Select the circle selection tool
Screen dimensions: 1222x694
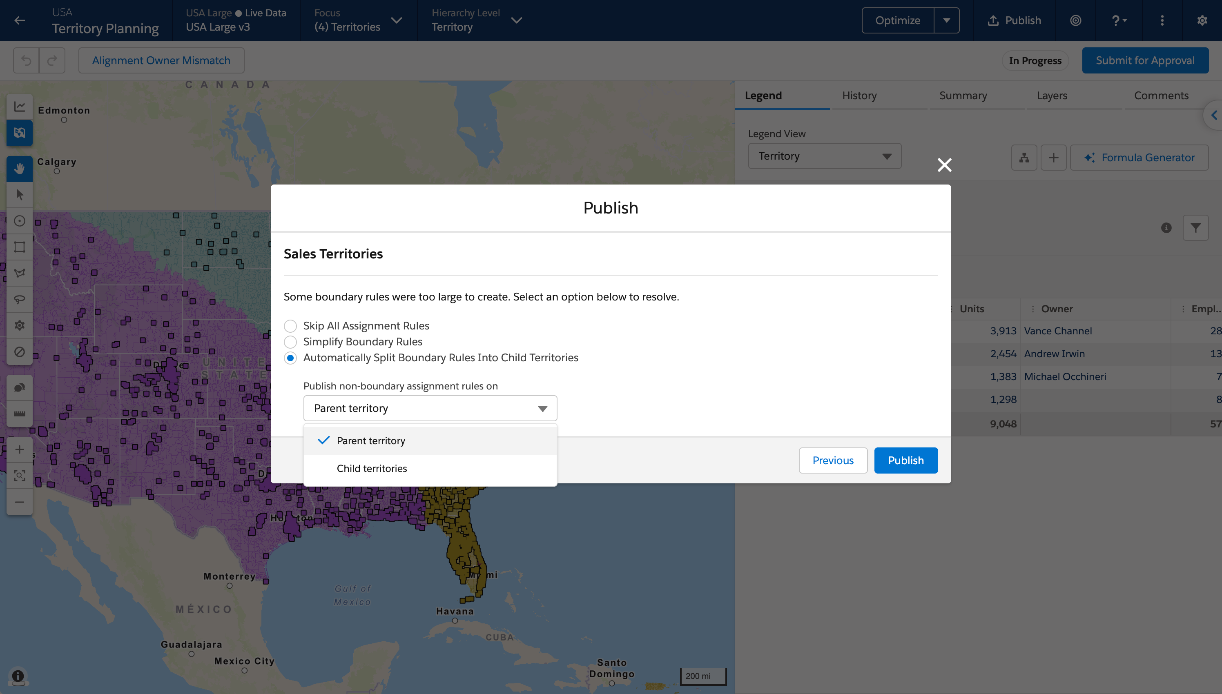(20, 221)
